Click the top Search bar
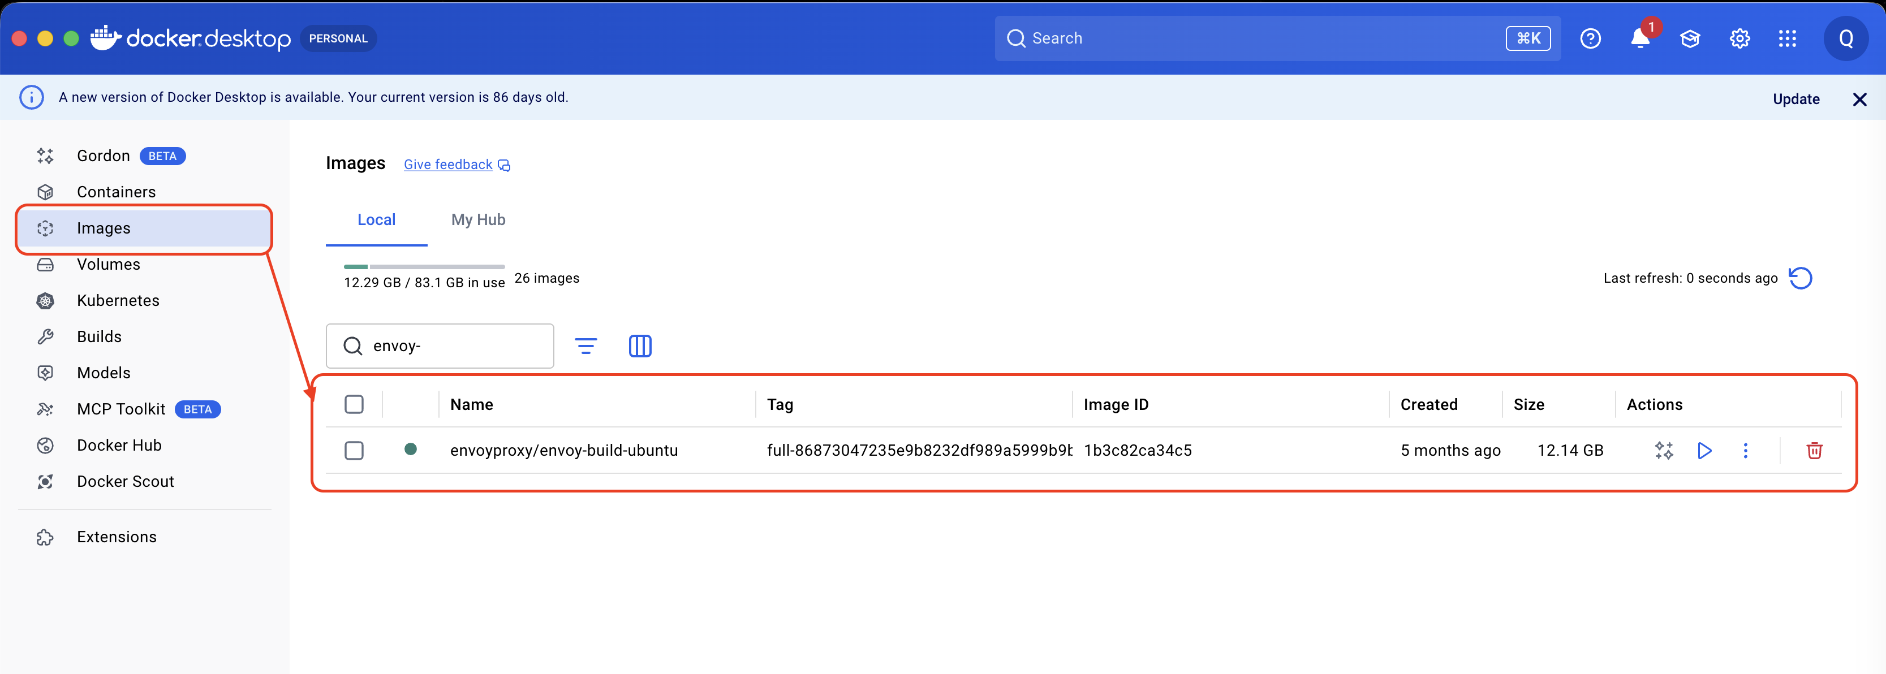This screenshot has width=1886, height=674. point(1277,38)
